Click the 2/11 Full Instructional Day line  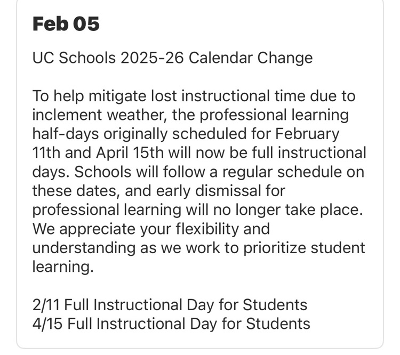pos(170,305)
